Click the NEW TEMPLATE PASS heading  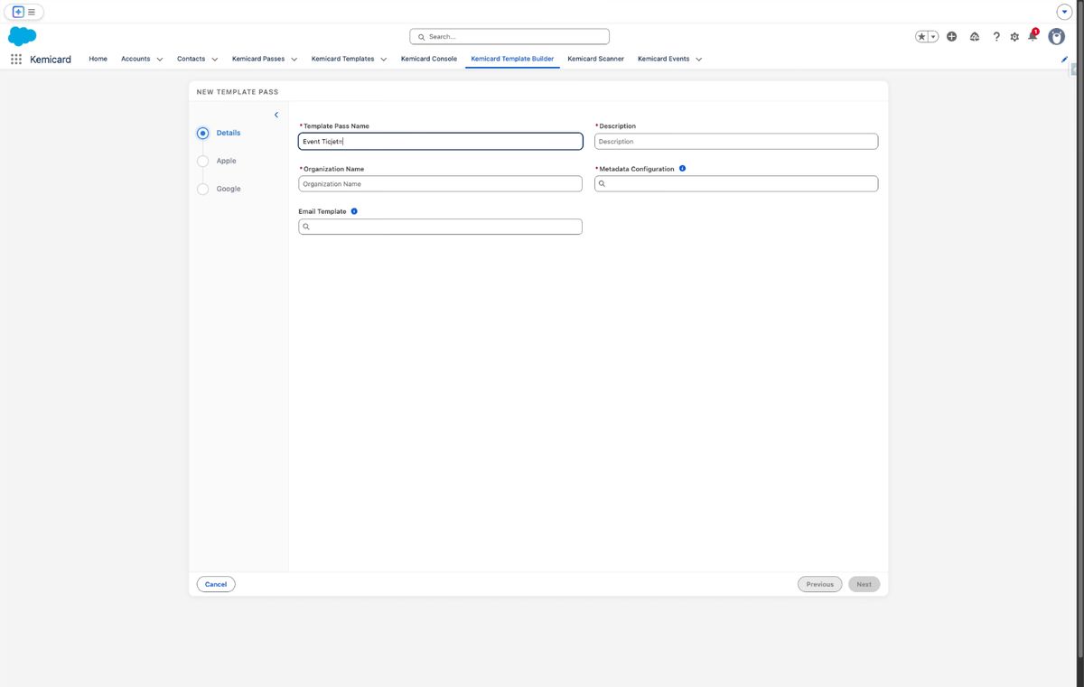tap(238, 92)
